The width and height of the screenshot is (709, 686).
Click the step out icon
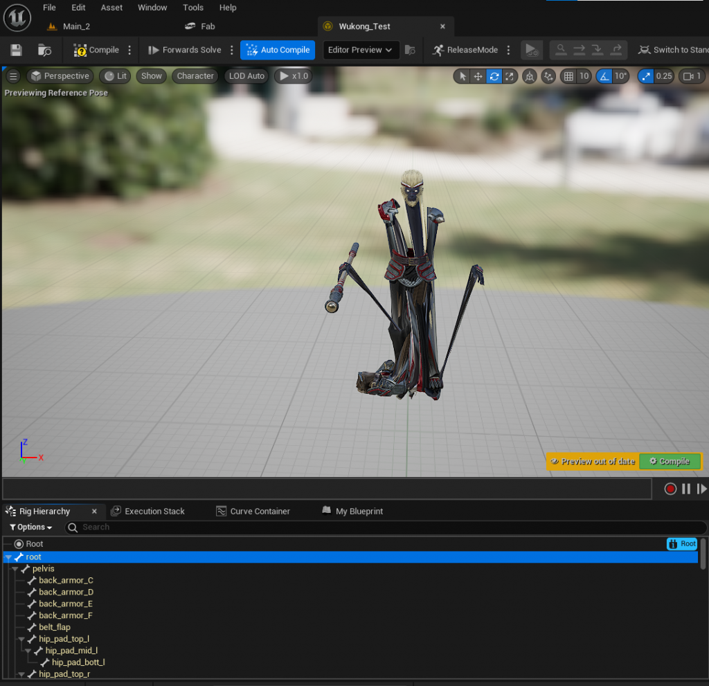(x=616, y=50)
